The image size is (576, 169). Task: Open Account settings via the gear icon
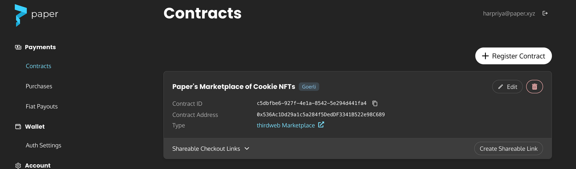(x=18, y=166)
